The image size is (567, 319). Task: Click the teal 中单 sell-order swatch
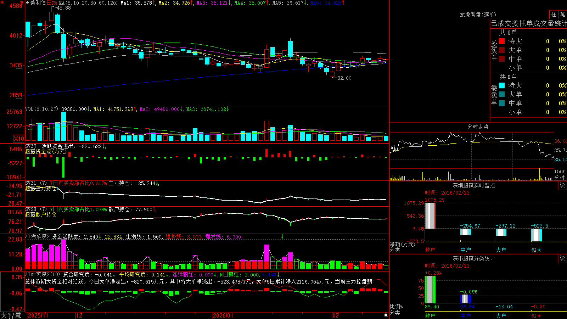click(502, 103)
